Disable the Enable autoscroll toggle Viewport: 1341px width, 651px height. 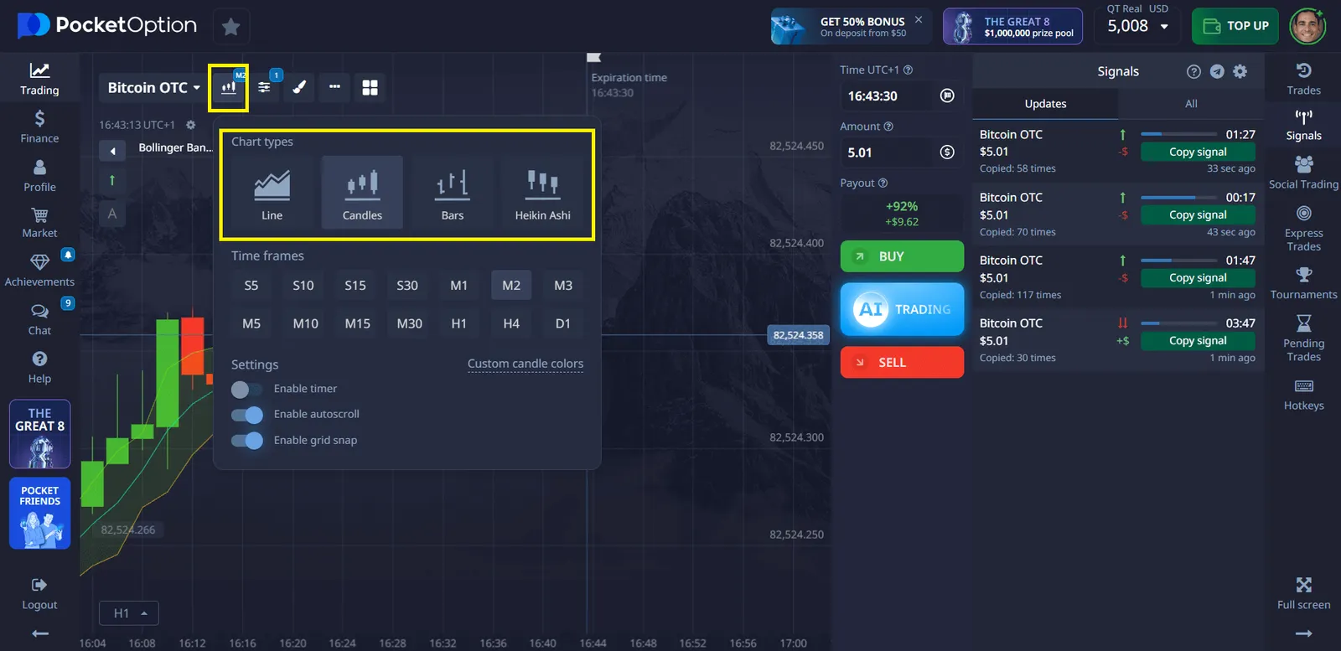(x=246, y=415)
